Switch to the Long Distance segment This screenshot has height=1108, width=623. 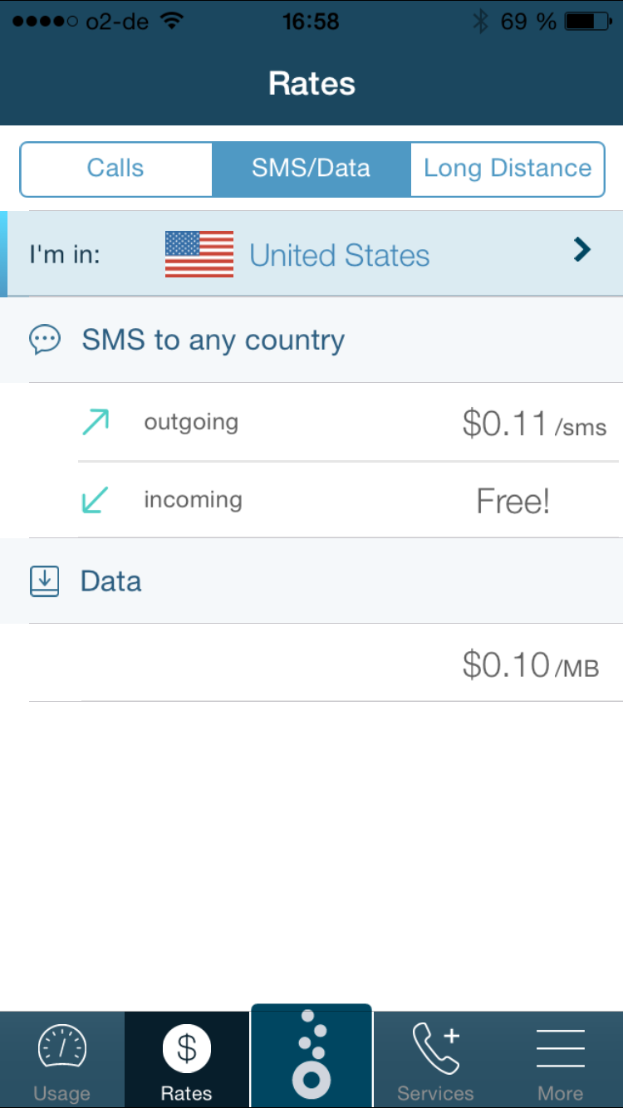tap(508, 169)
